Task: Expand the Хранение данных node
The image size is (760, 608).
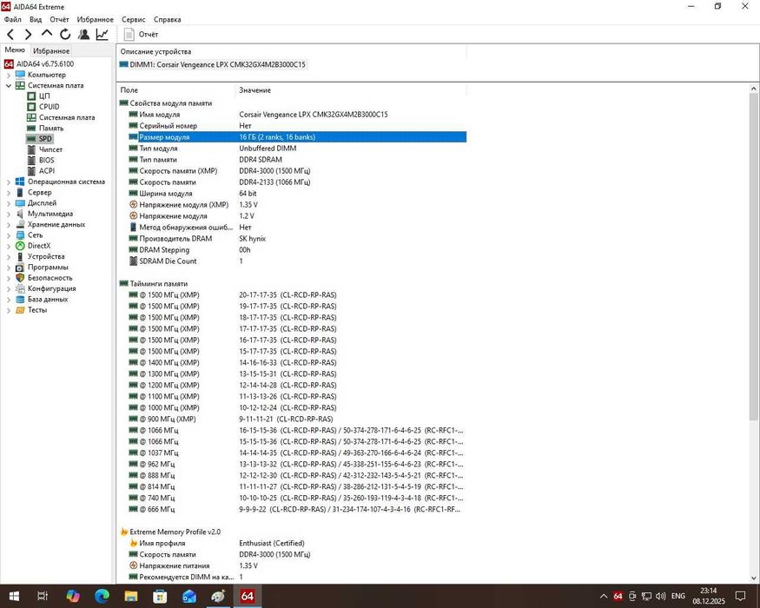Action: click(x=9, y=224)
